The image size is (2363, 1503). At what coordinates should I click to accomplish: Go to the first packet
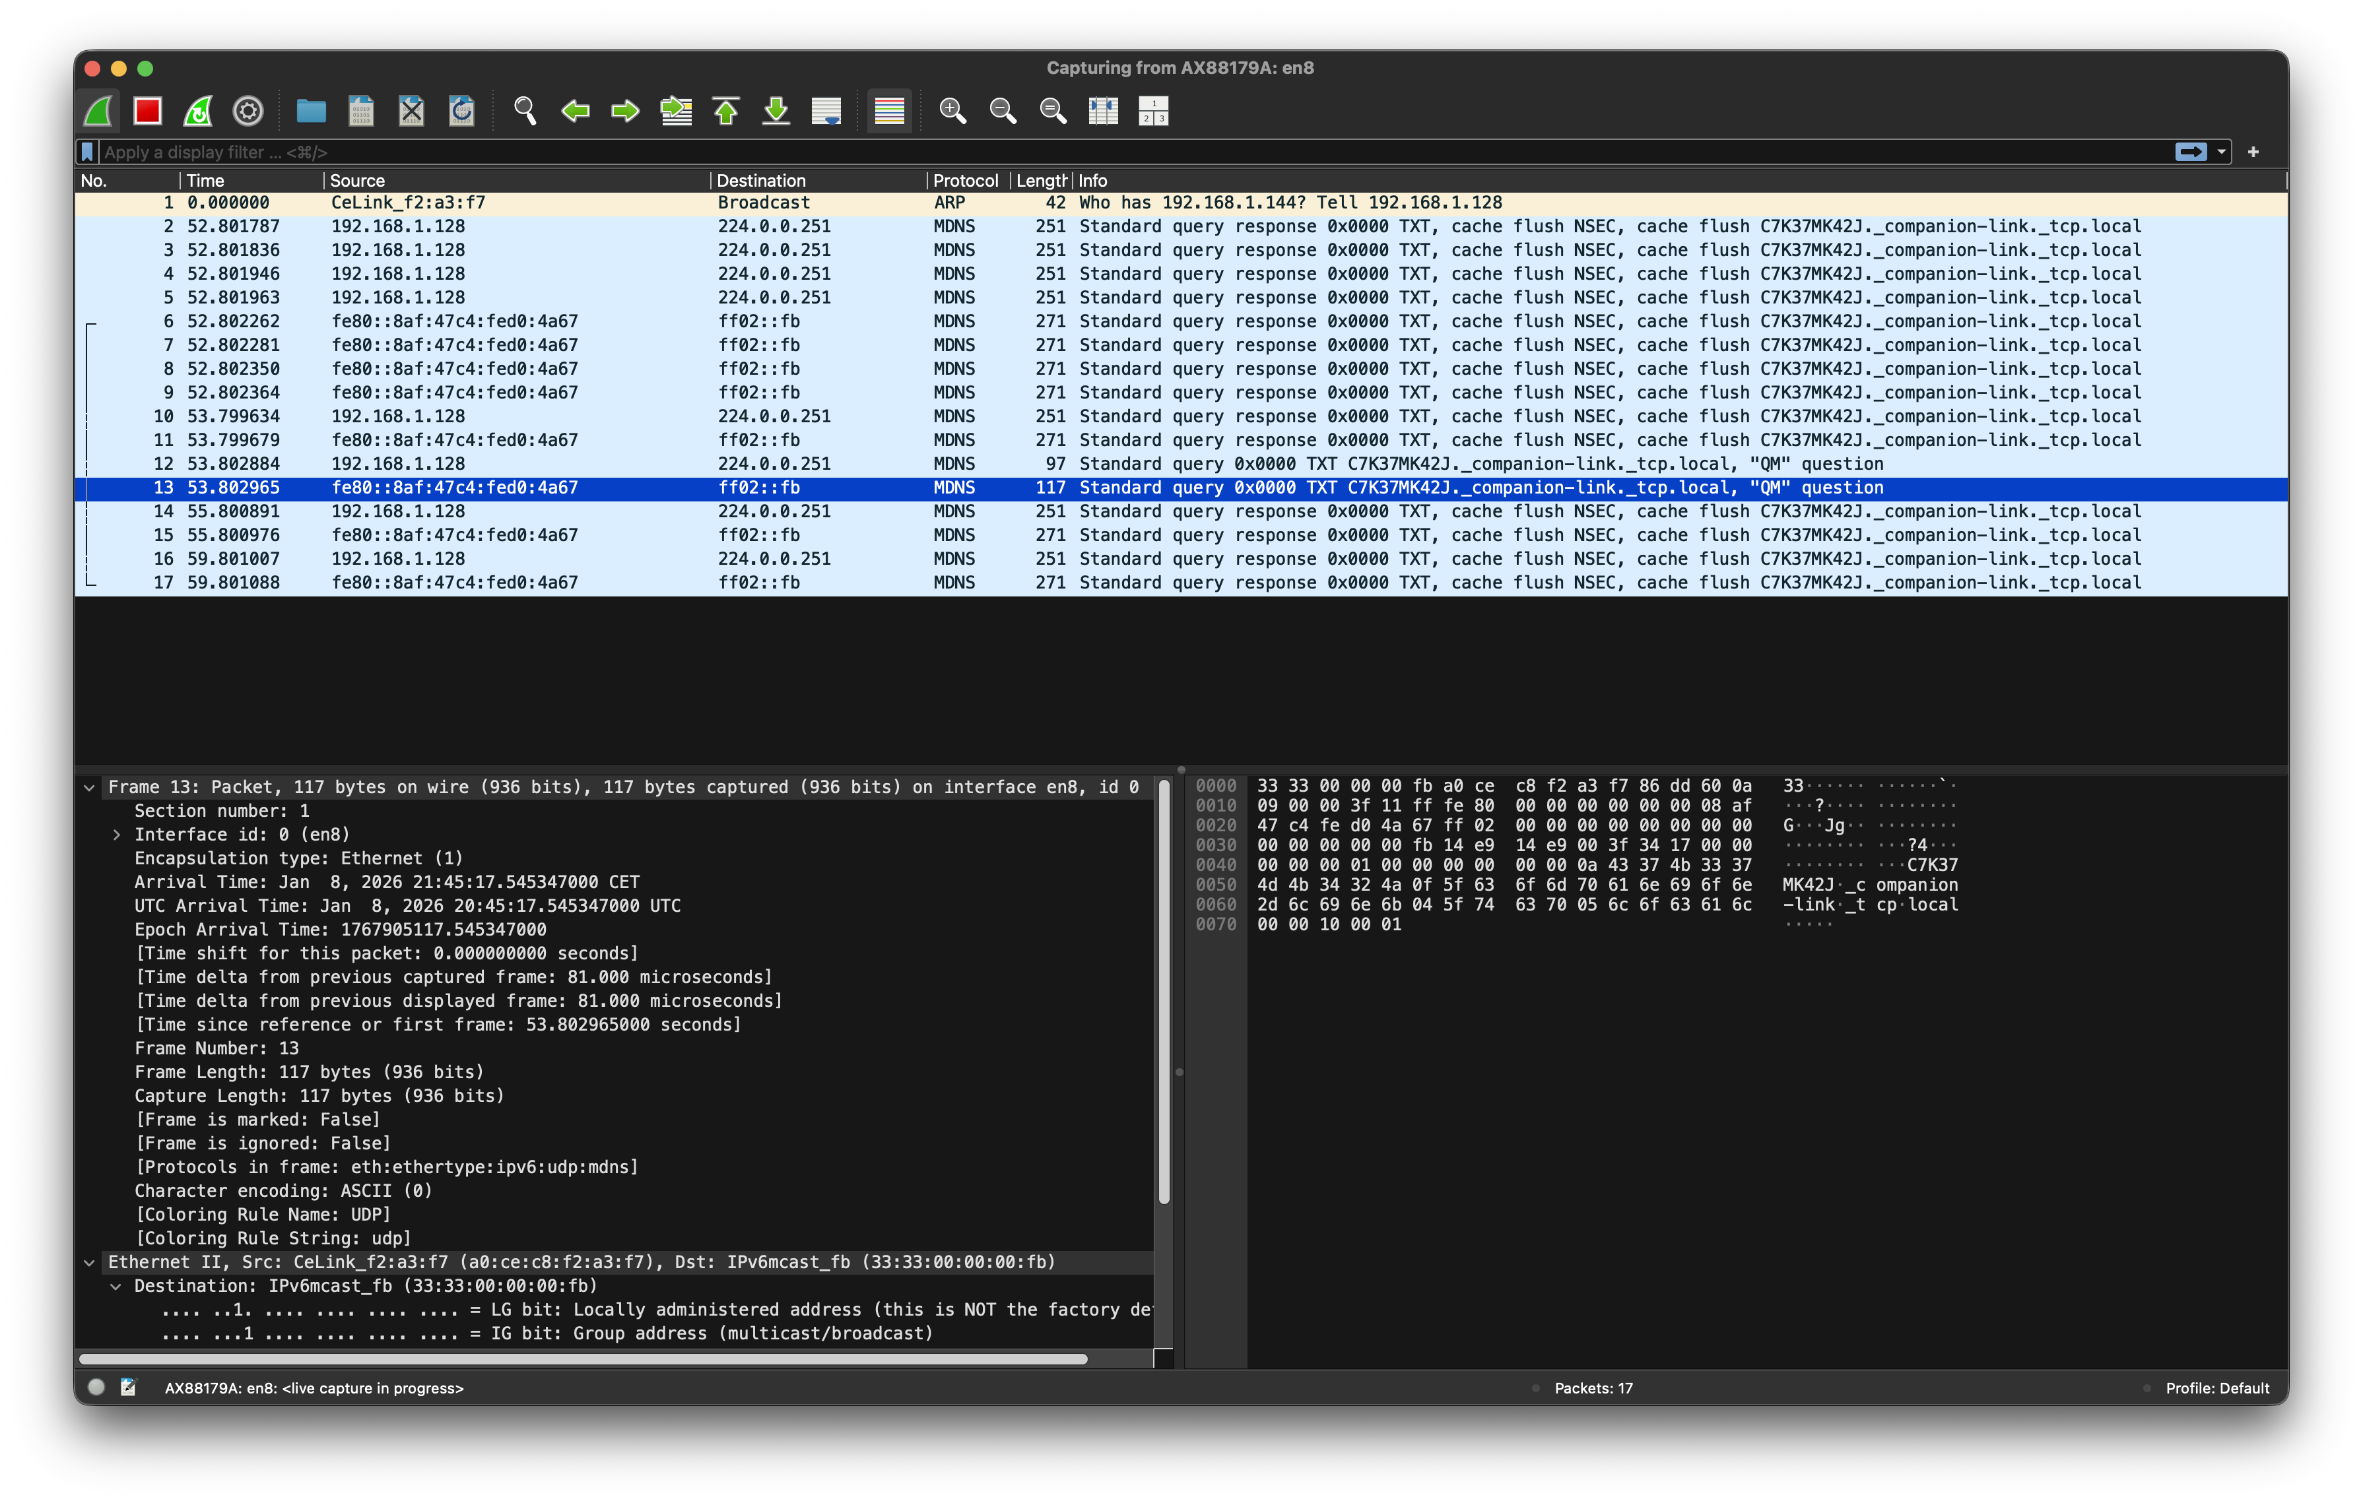(x=726, y=111)
